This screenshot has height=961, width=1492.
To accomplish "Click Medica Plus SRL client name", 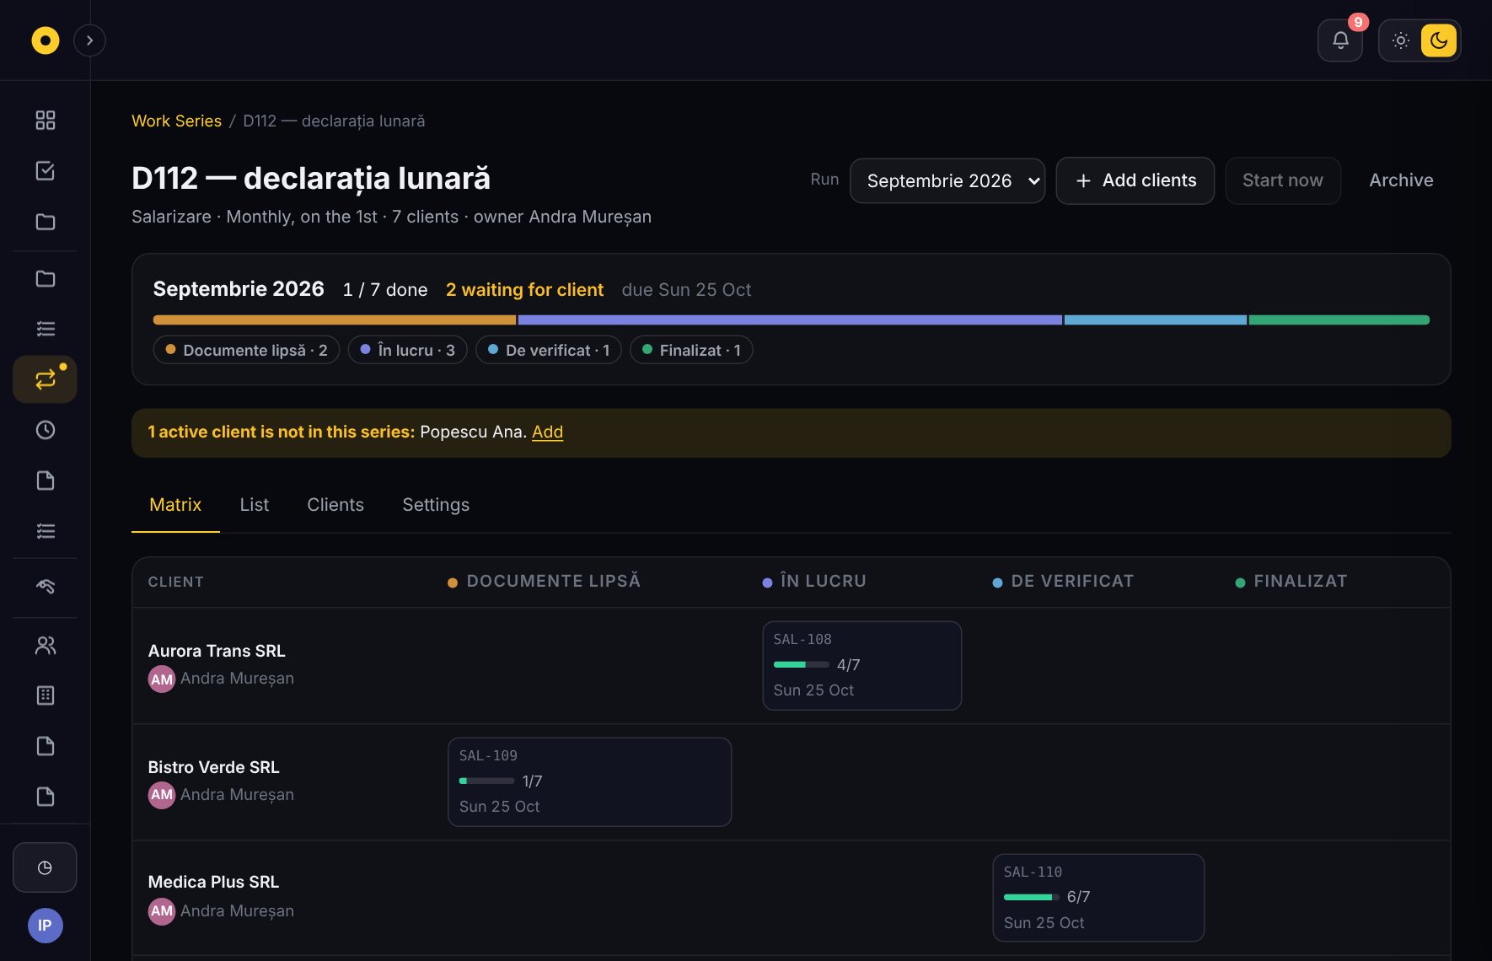I will pyautogui.click(x=213, y=882).
